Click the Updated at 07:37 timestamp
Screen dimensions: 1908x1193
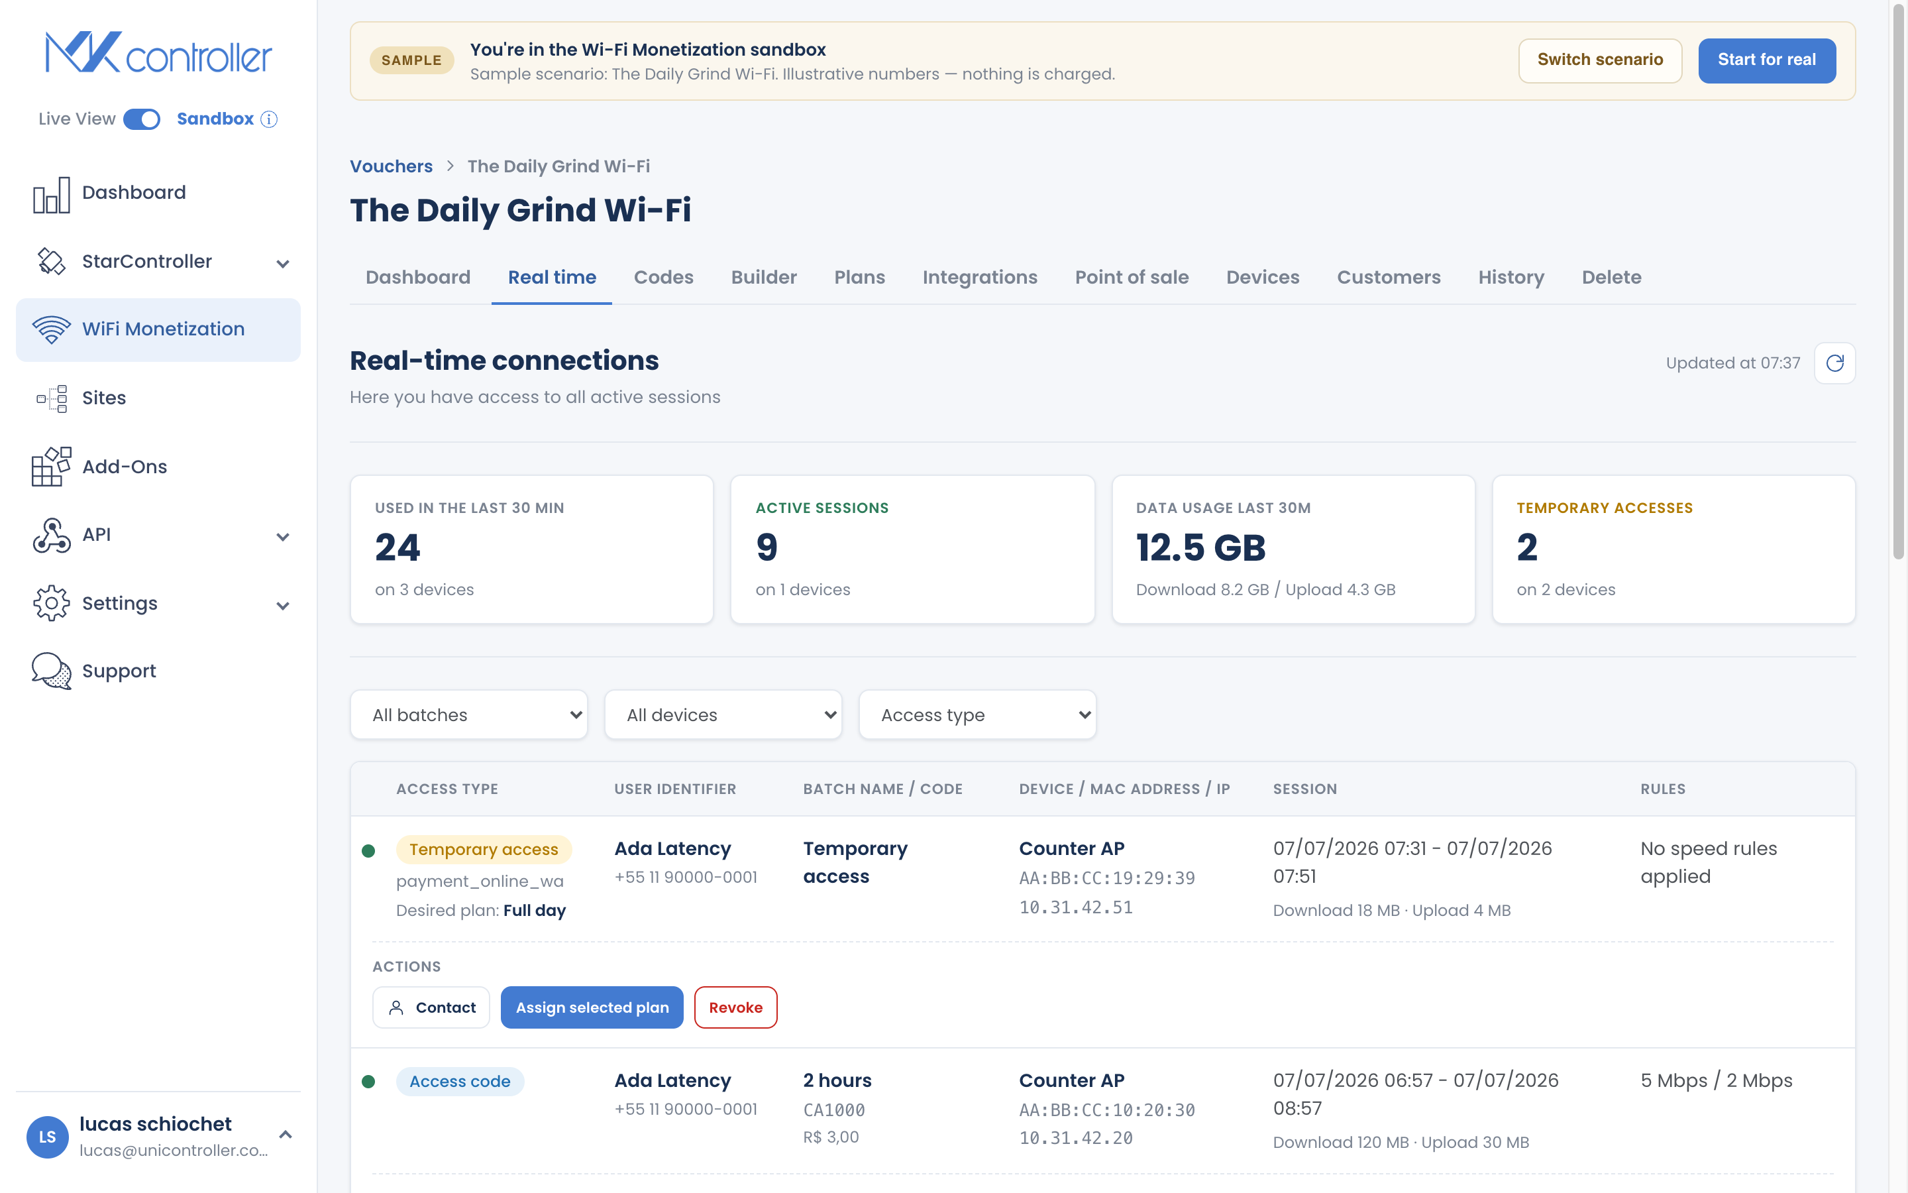click(x=1732, y=363)
